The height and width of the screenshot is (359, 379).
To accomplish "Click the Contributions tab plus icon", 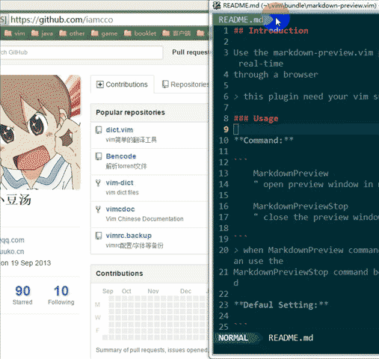I will [99, 85].
